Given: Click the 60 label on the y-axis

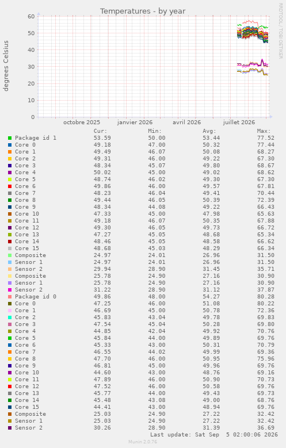Looking at the screenshot, I should (31, 17).
